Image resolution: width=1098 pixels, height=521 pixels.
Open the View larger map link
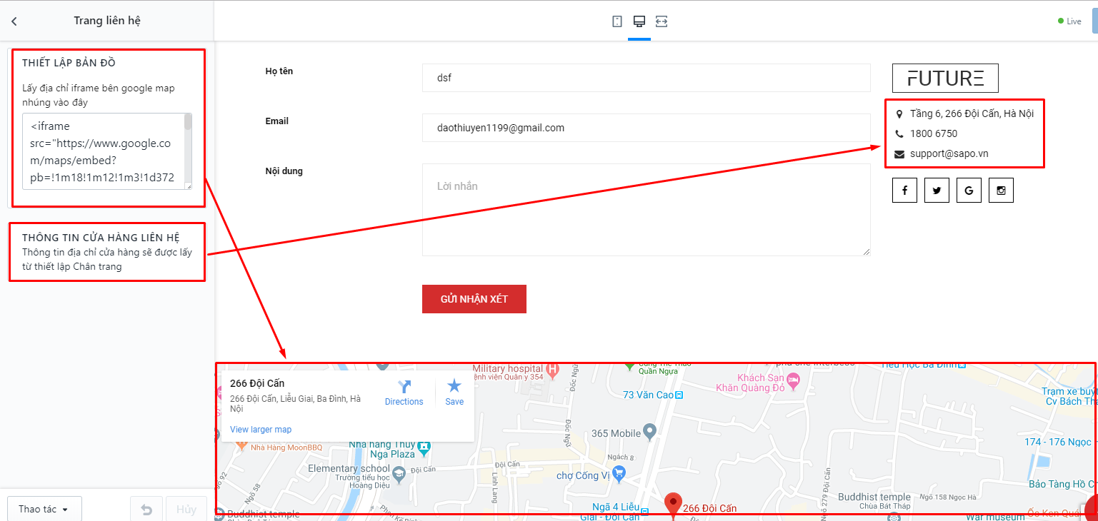click(261, 430)
